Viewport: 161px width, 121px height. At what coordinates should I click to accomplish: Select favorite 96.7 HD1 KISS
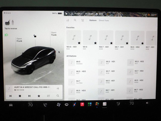[122, 40]
